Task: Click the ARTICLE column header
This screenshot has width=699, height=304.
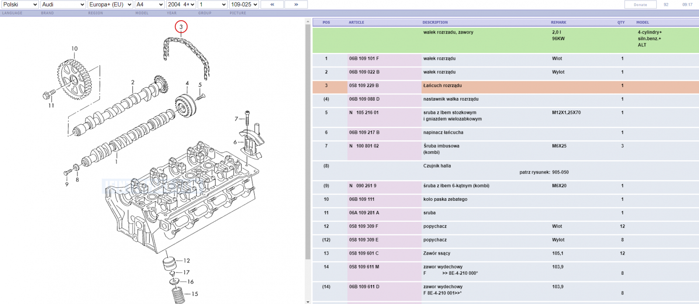Action: coord(356,22)
